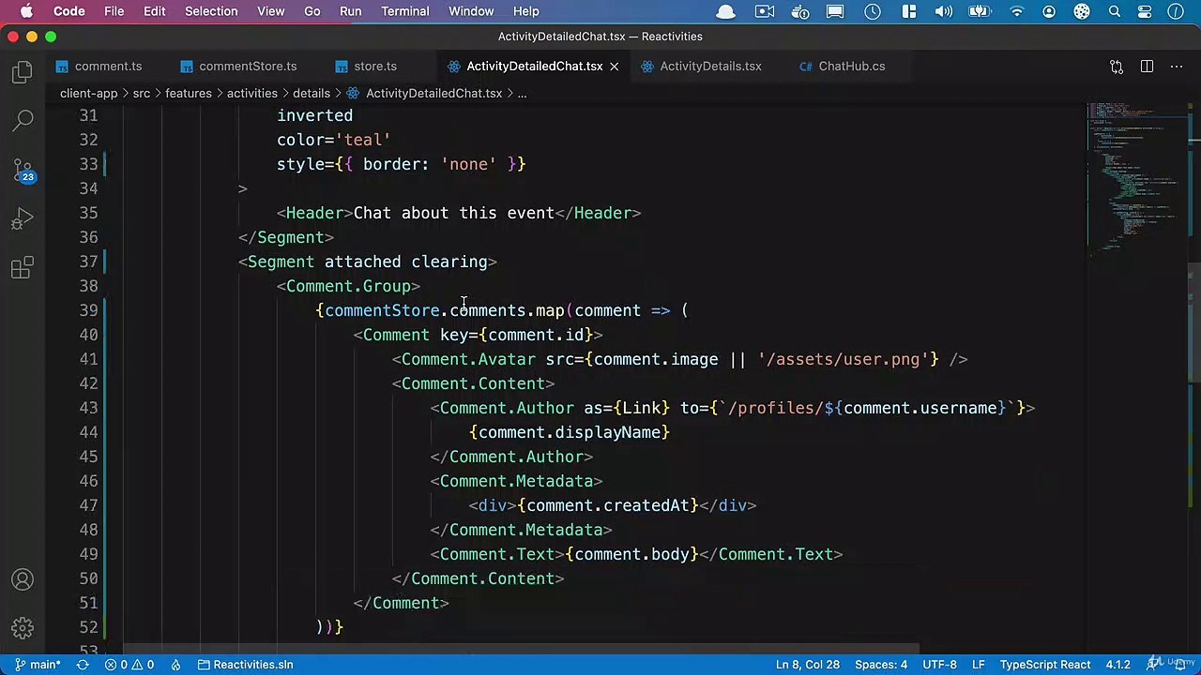The image size is (1201, 675).
Task: Open the Terminal menu
Action: click(404, 11)
